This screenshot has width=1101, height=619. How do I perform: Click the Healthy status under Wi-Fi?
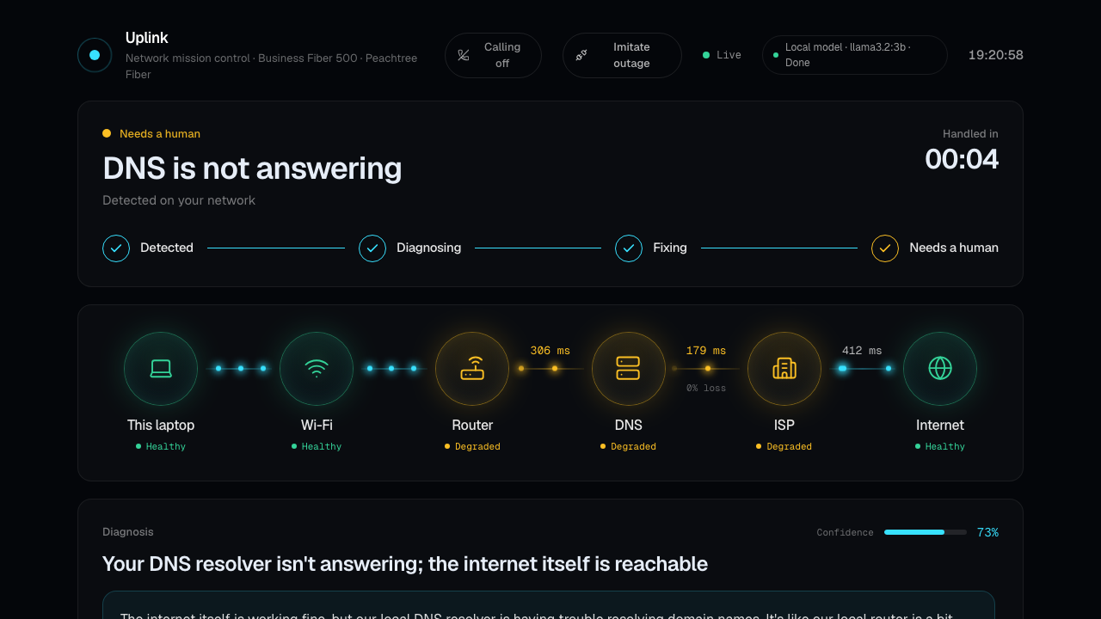(317, 446)
